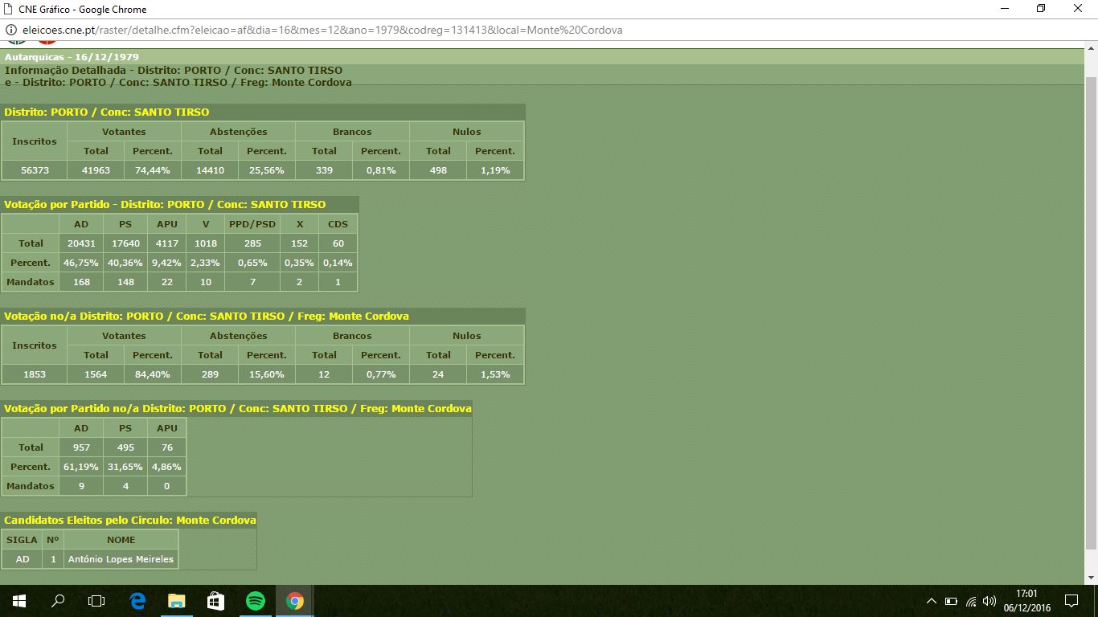
Task: Click the 25,56% abstention percentage
Action: tap(267, 170)
